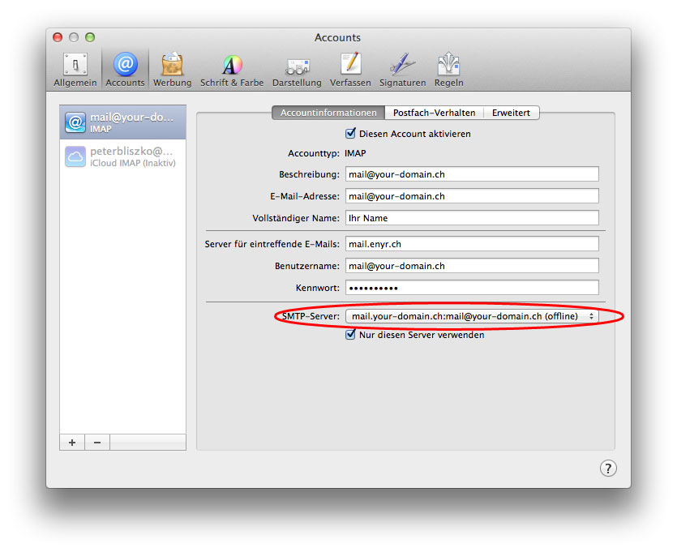Open the Signaturen preferences pane
The width and height of the screenshot is (677, 552).
(402, 70)
